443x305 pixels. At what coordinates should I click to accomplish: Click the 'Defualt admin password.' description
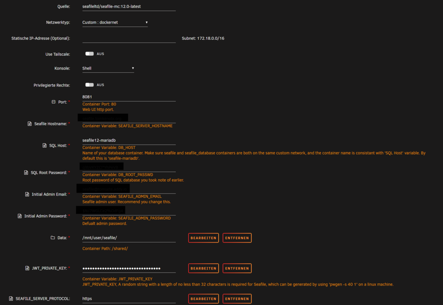[x=105, y=224]
